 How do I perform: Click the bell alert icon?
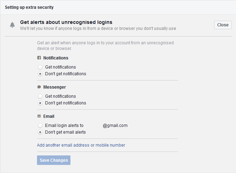pyautogui.click(x=12, y=25)
